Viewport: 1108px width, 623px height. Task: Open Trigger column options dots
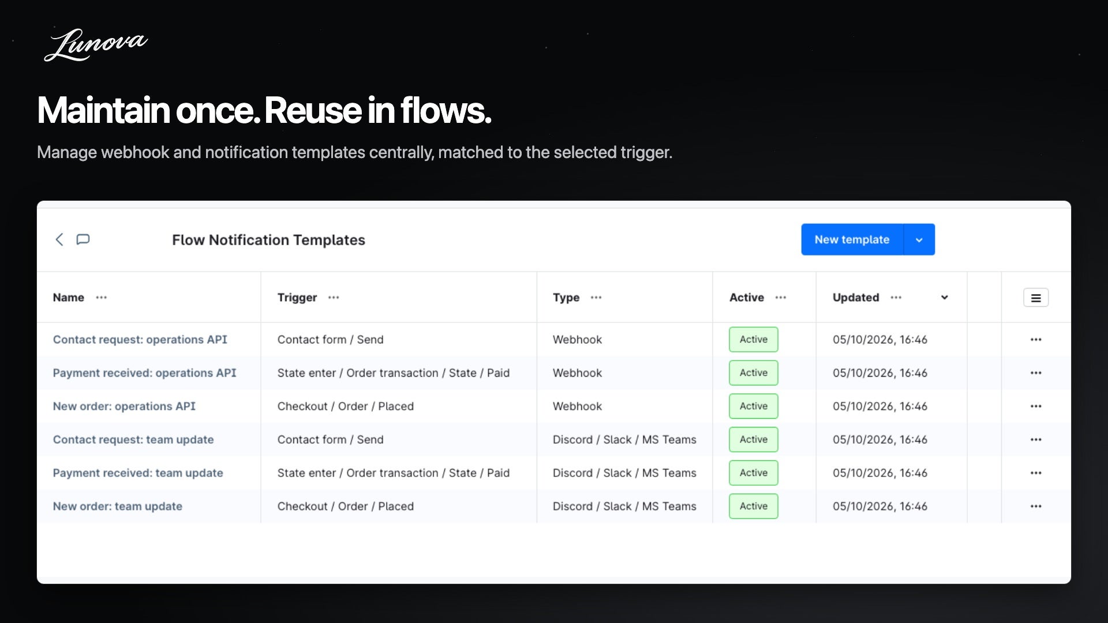[334, 298]
